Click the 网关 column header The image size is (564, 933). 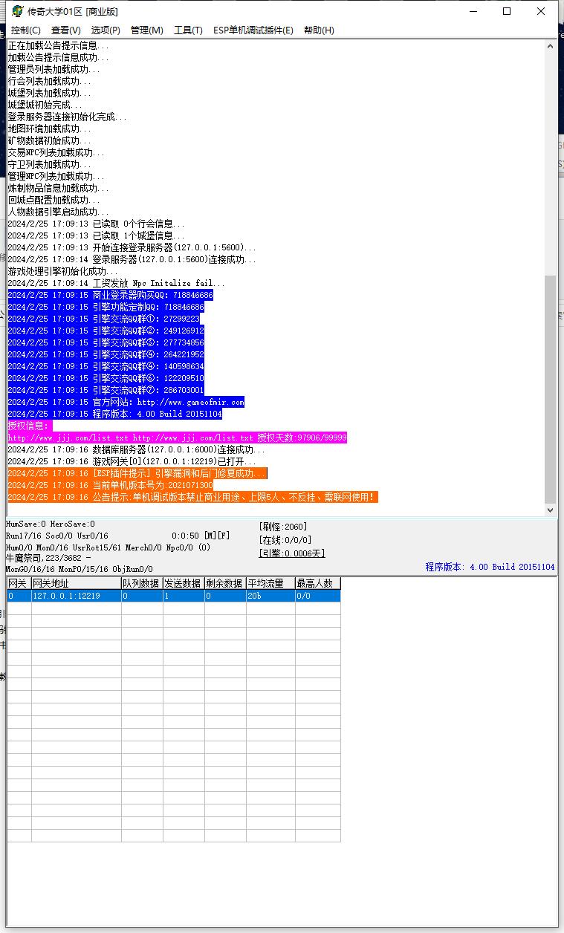[x=19, y=584]
